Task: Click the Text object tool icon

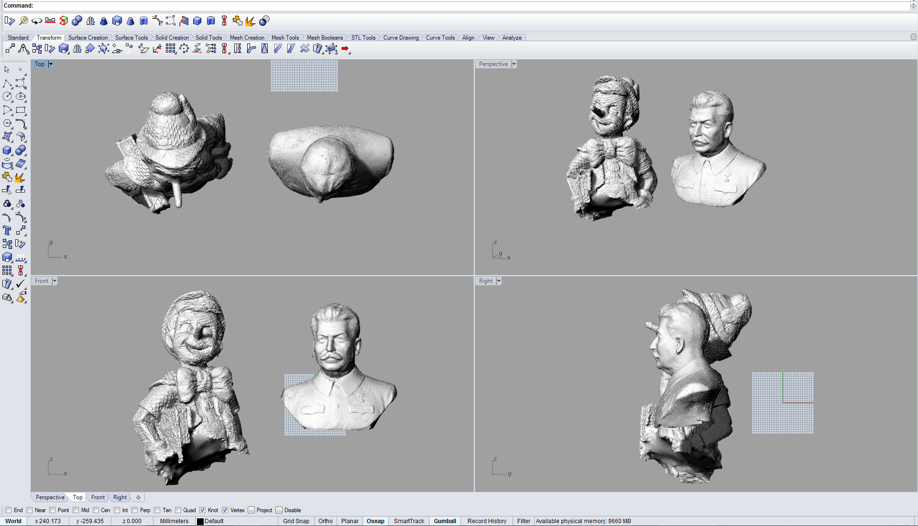Action: (7, 231)
